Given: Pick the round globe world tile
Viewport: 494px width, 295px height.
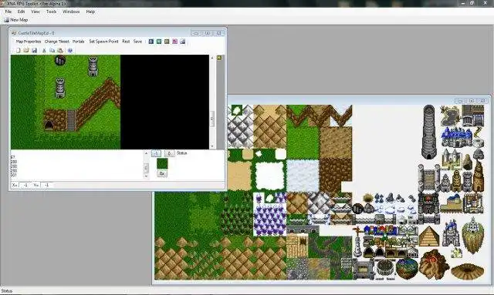Looking at the screenshot, I should pos(407,269).
